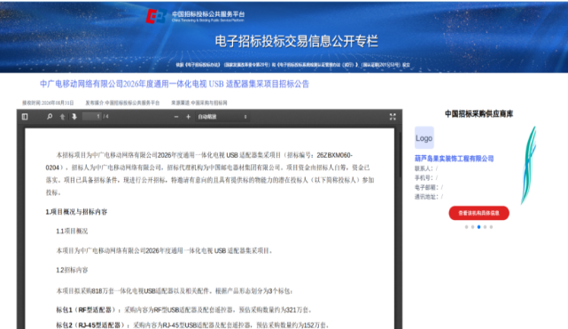Click the 发布媒介 中国招标投标公共服务平台 text
Image resolution: width=568 pixels, height=329 pixels.
122,103
